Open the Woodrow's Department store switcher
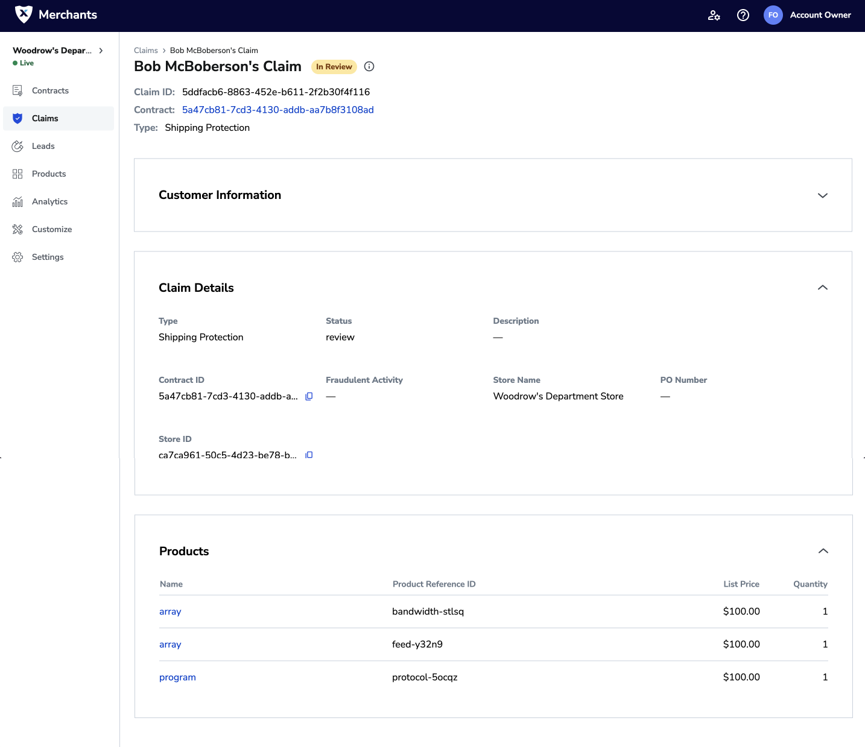 pyautogui.click(x=58, y=51)
